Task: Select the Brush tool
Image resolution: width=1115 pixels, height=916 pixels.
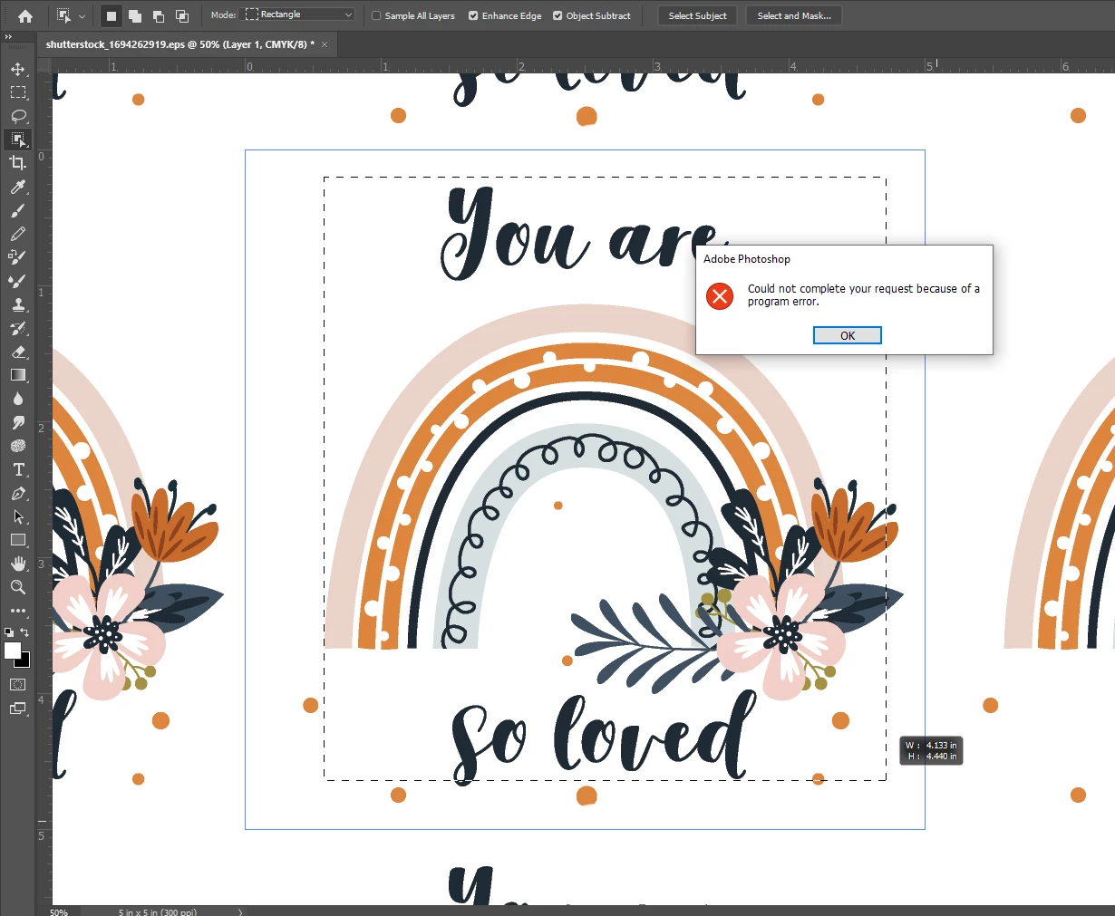Action: point(17,210)
